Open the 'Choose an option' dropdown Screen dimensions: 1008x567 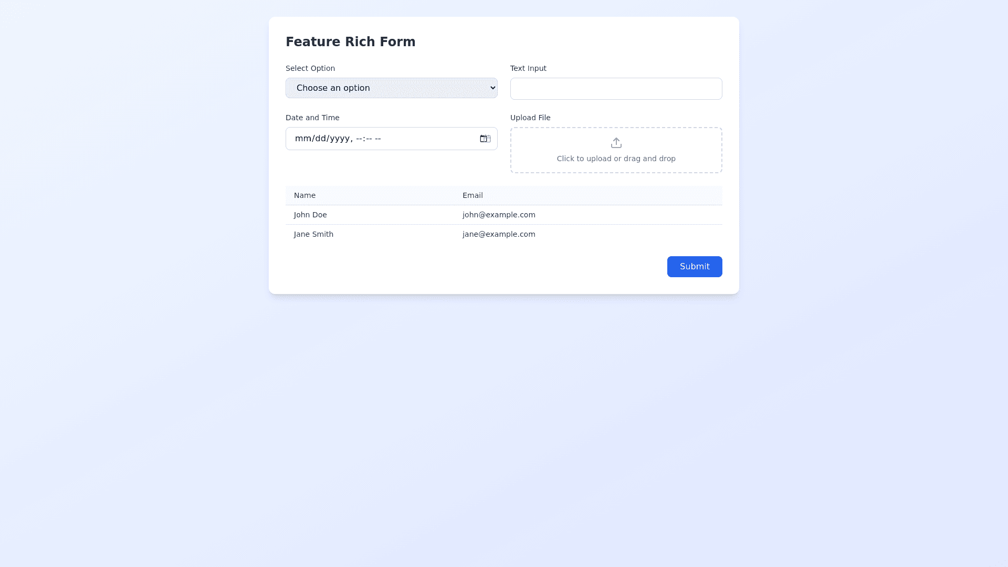pyautogui.click(x=391, y=88)
